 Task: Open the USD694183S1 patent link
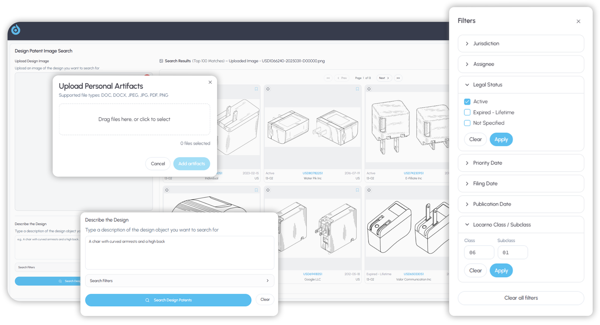pyautogui.click(x=313, y=274)
